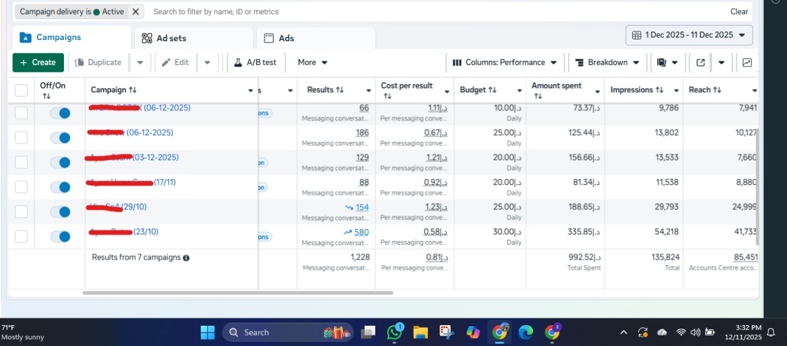
Task: Tick the checkbox for the 186-results campaign
Action: click(21, 138)
